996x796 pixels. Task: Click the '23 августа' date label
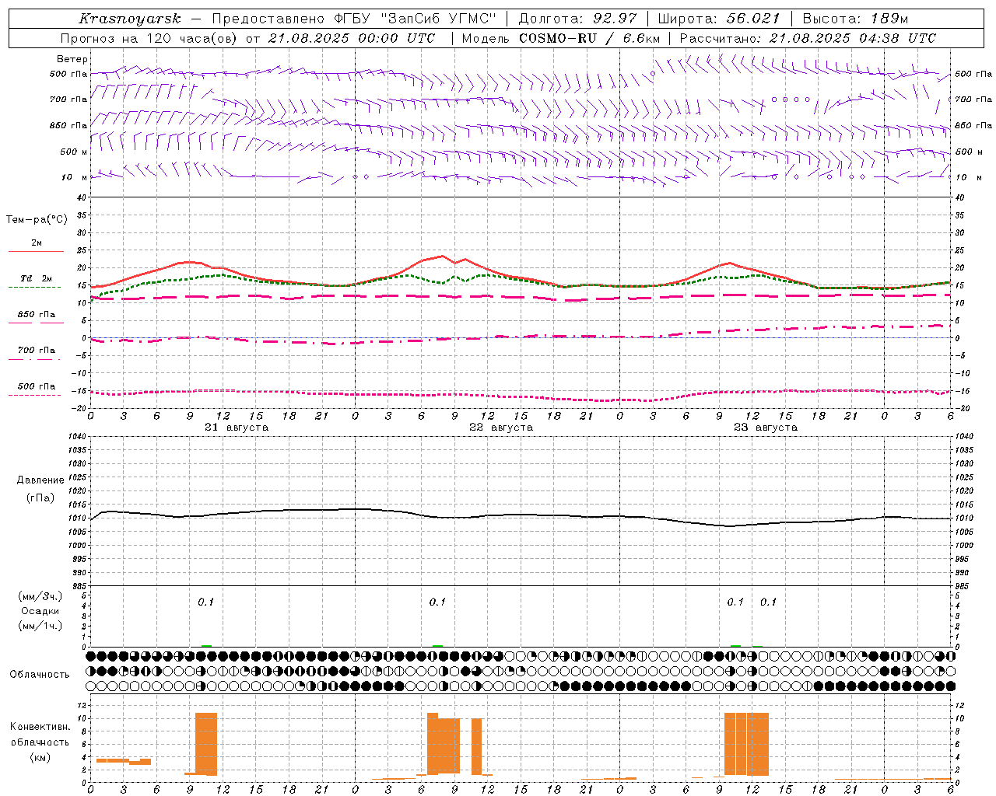pyautogui.click(x=766, y=428)
